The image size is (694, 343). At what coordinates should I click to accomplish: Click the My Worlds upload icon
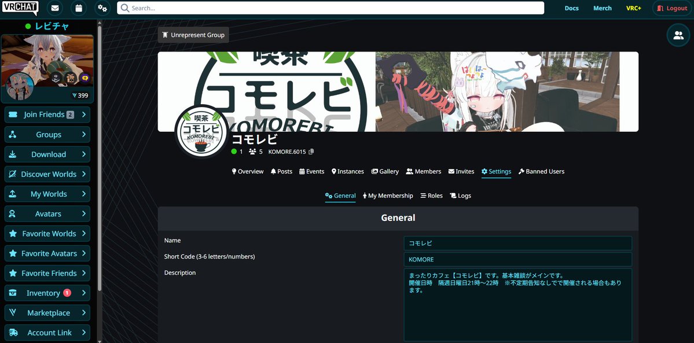(x=12, y=194)
